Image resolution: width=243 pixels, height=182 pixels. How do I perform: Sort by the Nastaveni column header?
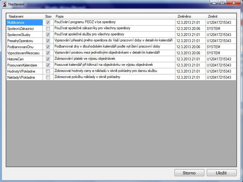point(24,16)
